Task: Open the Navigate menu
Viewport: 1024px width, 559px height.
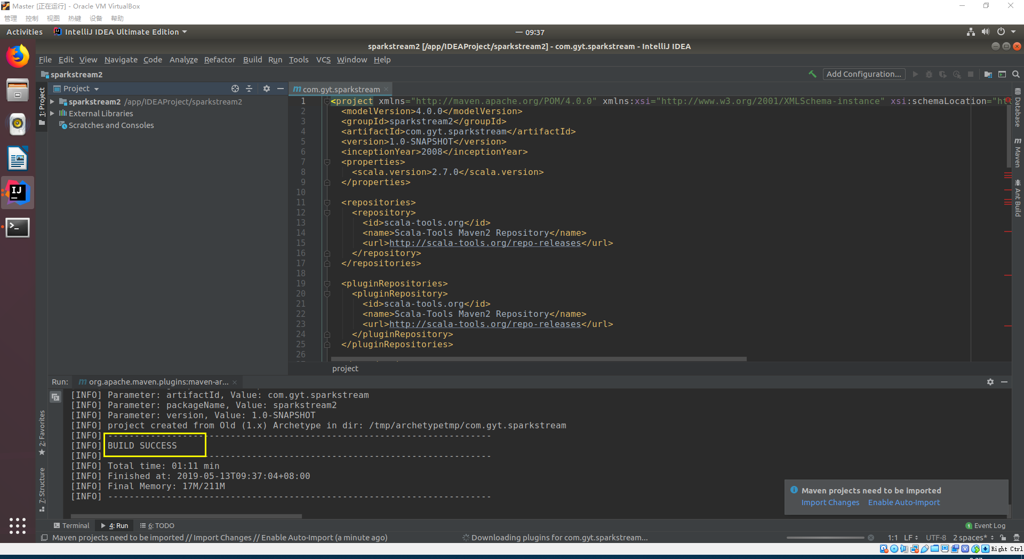Action: point(121,60)
